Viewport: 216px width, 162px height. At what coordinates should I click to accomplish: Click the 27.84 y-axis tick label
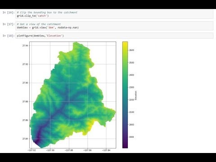tap(25, 139)
